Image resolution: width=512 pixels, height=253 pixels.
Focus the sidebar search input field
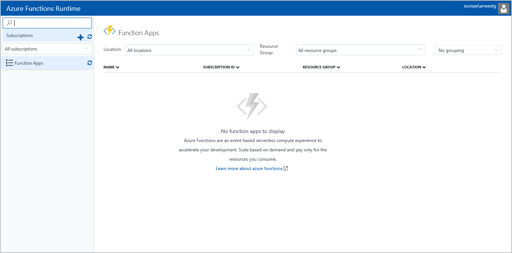click(47, 23)
